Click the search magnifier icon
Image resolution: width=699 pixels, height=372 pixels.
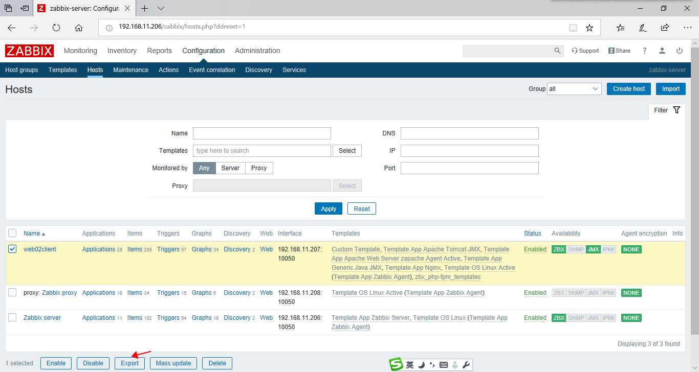(557, 51)
